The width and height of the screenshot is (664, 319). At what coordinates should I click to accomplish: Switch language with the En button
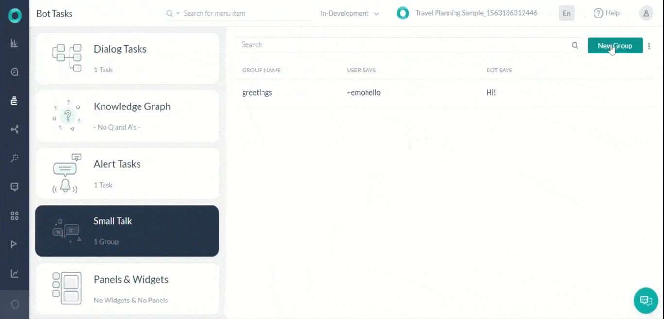click(x=567, y=13)
